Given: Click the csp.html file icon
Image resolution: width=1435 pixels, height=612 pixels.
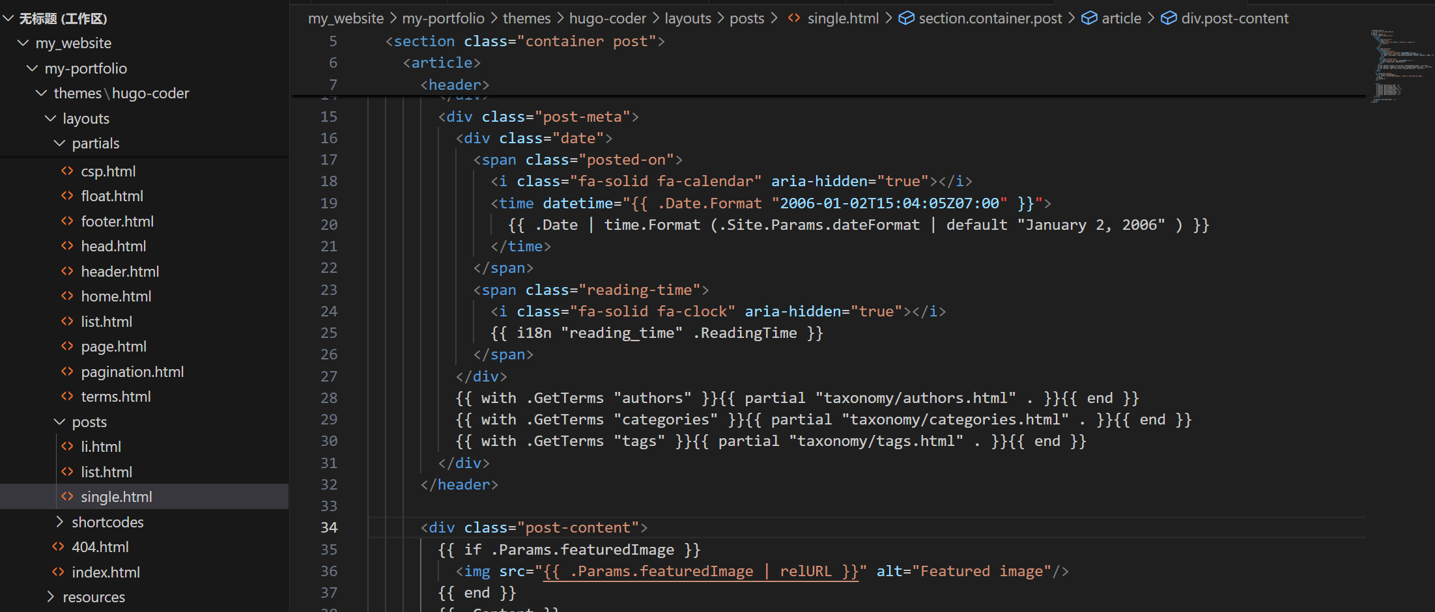Looking at the screenshot, I should [67, 171].
